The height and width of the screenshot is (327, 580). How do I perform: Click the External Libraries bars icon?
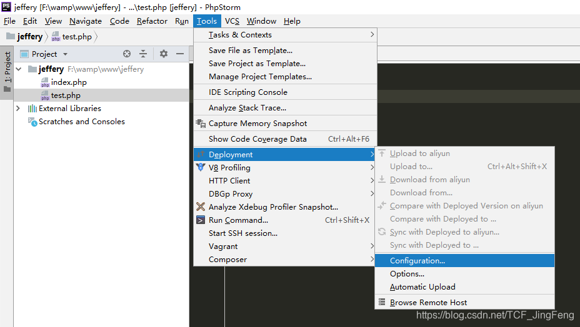[x=32, y=108]
